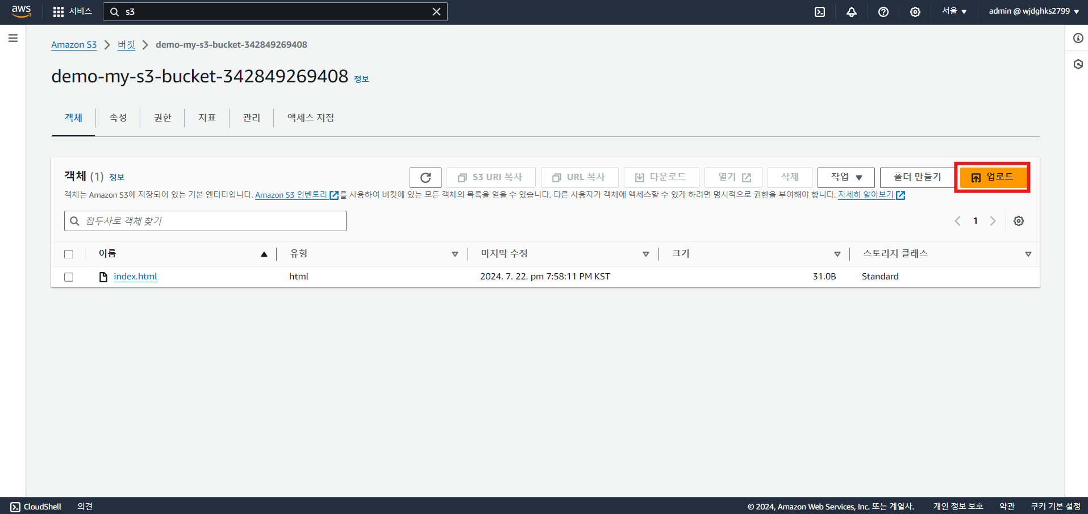The image size is (1088, 514).
Task: Open the 자세히 알아보기 link
Action: point(872,195)
